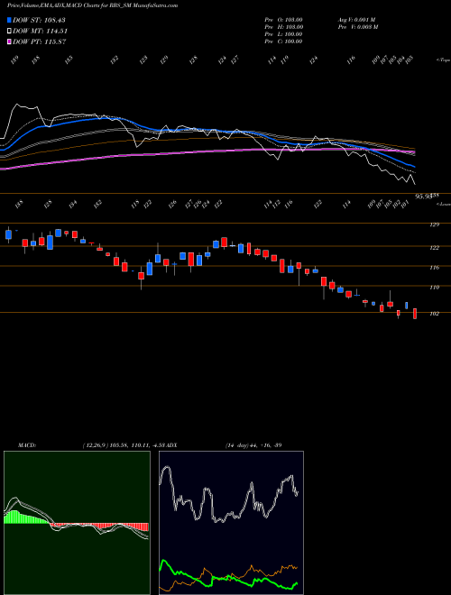Click the 102 price axis label
451x595 pixels.
click(434, 314)
